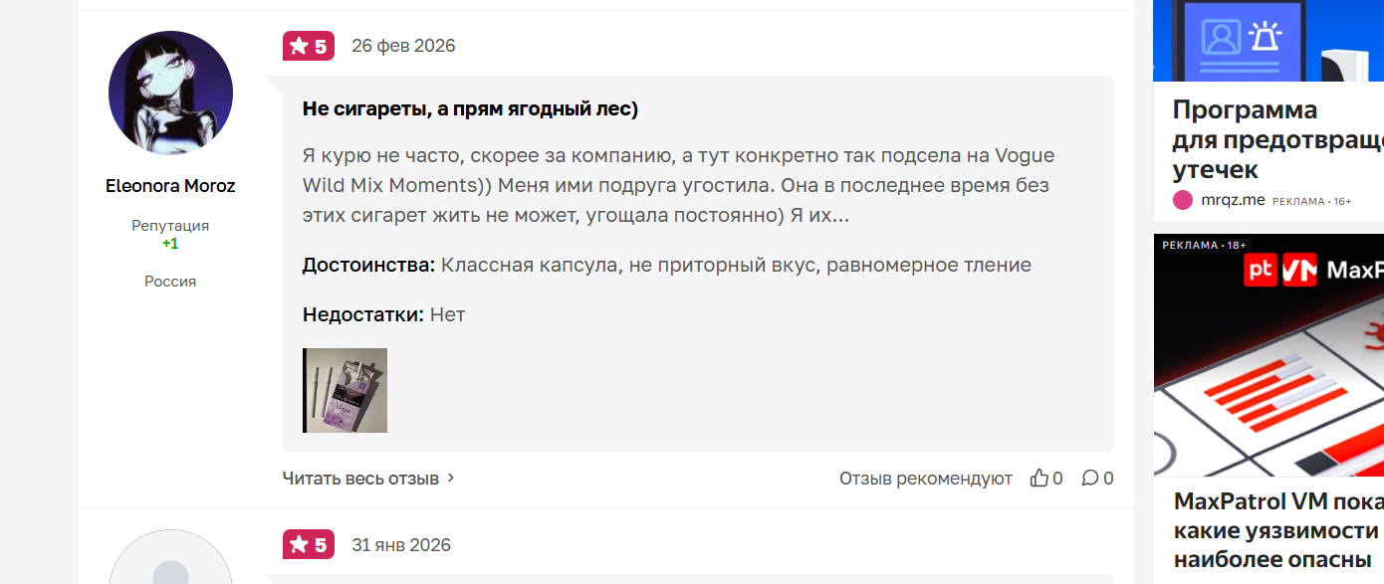The height and width of the screenshot is (584, 1384).
Task: Click the 5-star rating badge dated 26 фев
Action: [x=309, y=46]
